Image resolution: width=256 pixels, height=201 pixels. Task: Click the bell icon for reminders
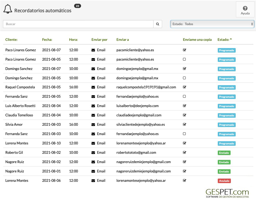click(8, 9)
